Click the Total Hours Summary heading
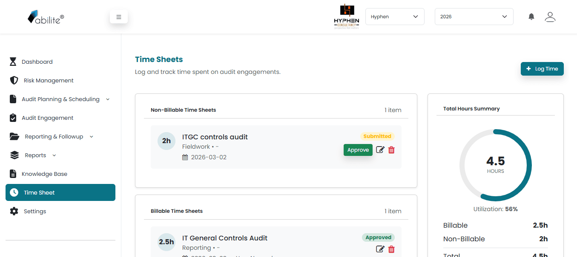Image resolution: width=577 pixels, height=257 pixels. tap(471, 109)
